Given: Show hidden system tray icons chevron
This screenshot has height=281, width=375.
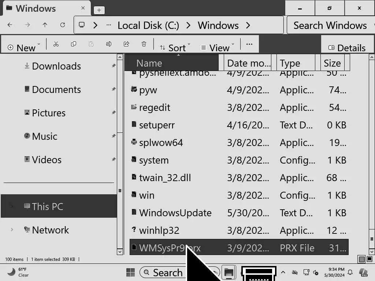Looking at the screenshot, I should [283, 272].
